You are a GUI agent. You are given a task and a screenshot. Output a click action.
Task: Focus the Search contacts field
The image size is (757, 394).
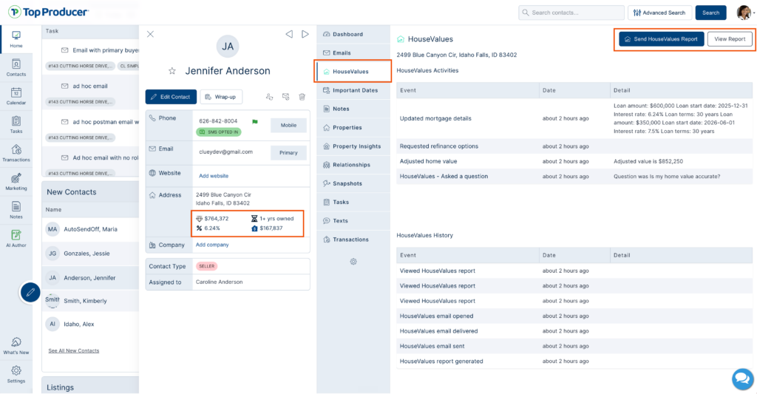pyautogui.click(x=571, y=13)
